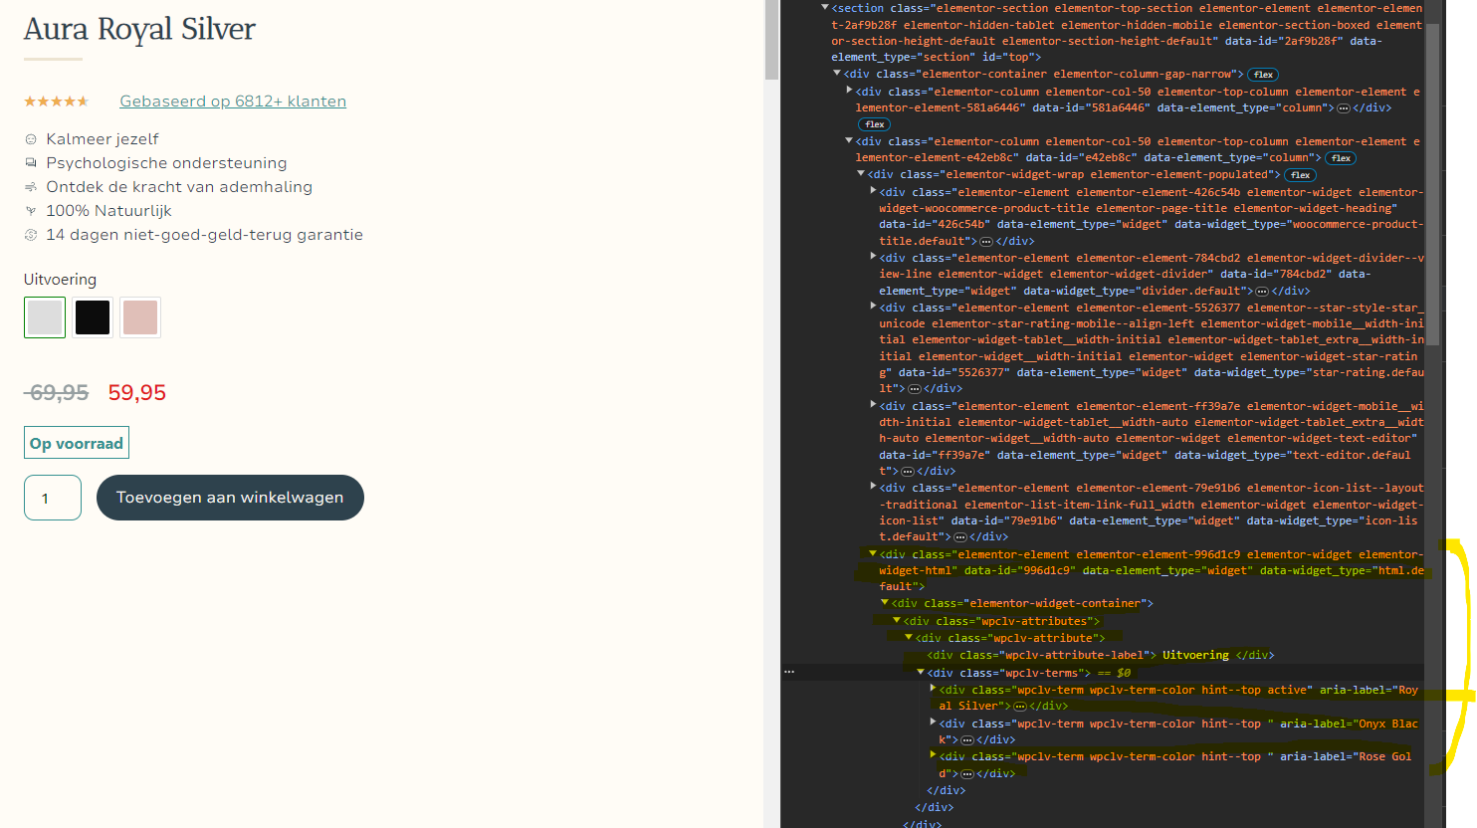Choose the black Onyx color swatch

[93, 317]
